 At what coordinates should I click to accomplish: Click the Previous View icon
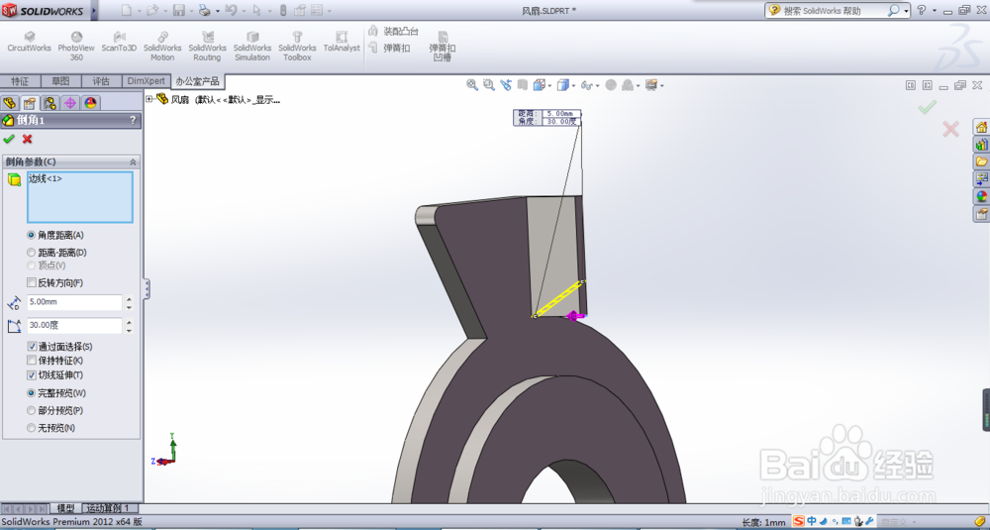tap(506, 84)
